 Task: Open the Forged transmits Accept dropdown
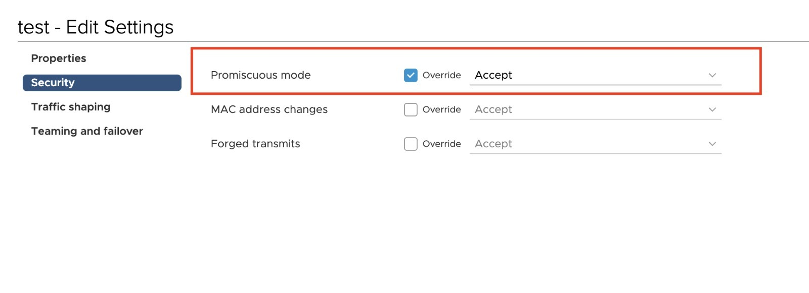[596, 144]
